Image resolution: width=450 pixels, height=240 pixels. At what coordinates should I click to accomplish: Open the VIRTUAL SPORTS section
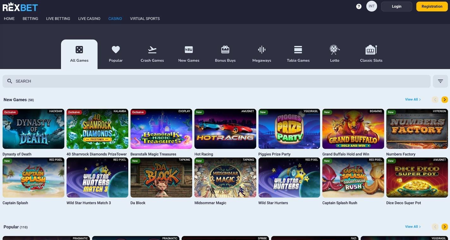pyautogui.click(x=145, y=19)
